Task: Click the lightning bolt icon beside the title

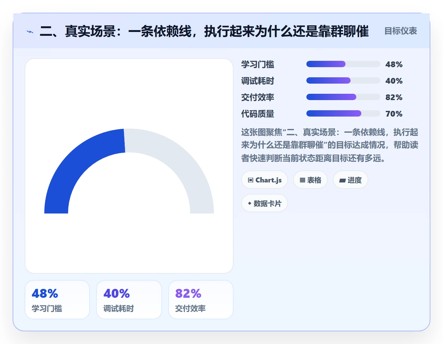Action: click(x=30, y=32)
